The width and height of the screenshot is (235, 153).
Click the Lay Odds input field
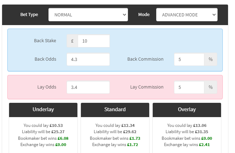tap(88, 87)
